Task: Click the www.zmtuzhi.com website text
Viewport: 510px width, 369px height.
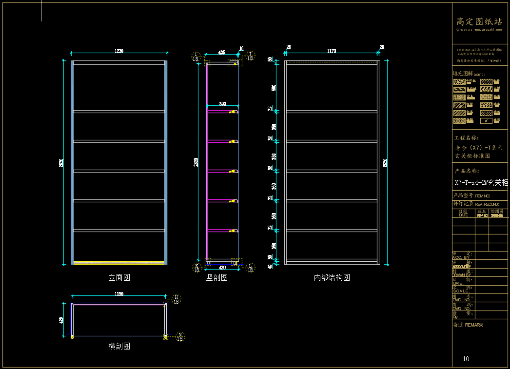Action: [x=488, y=30]
